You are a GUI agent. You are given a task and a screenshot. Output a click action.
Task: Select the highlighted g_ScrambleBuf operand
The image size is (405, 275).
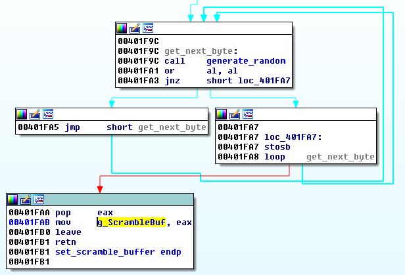[x=130, y=222]
